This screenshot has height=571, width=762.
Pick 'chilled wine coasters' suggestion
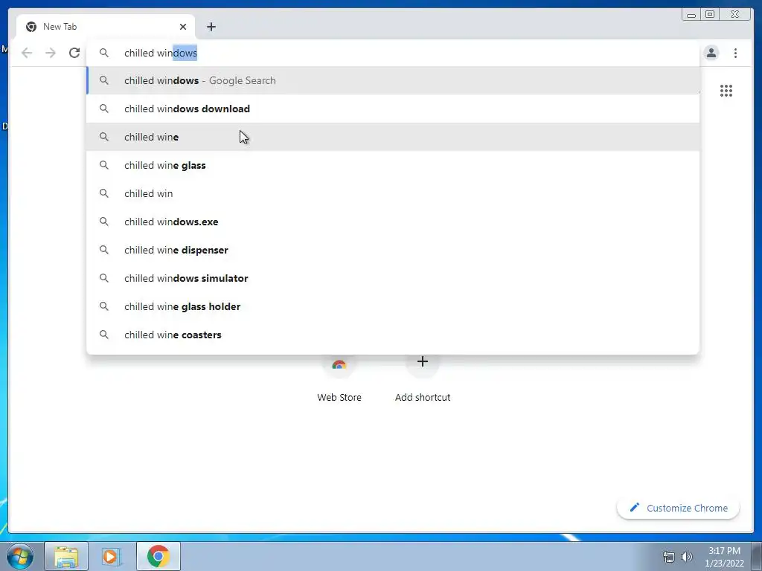click(x=393, y=335)
